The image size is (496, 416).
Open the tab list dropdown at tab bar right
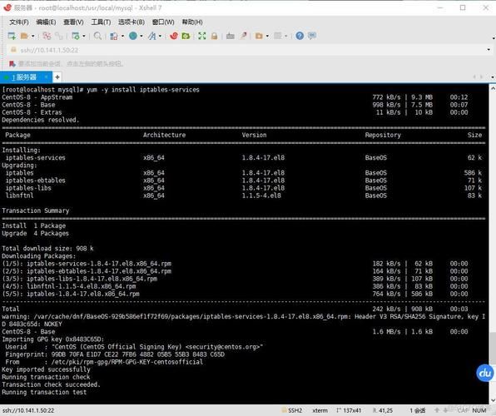coord(493,77)
